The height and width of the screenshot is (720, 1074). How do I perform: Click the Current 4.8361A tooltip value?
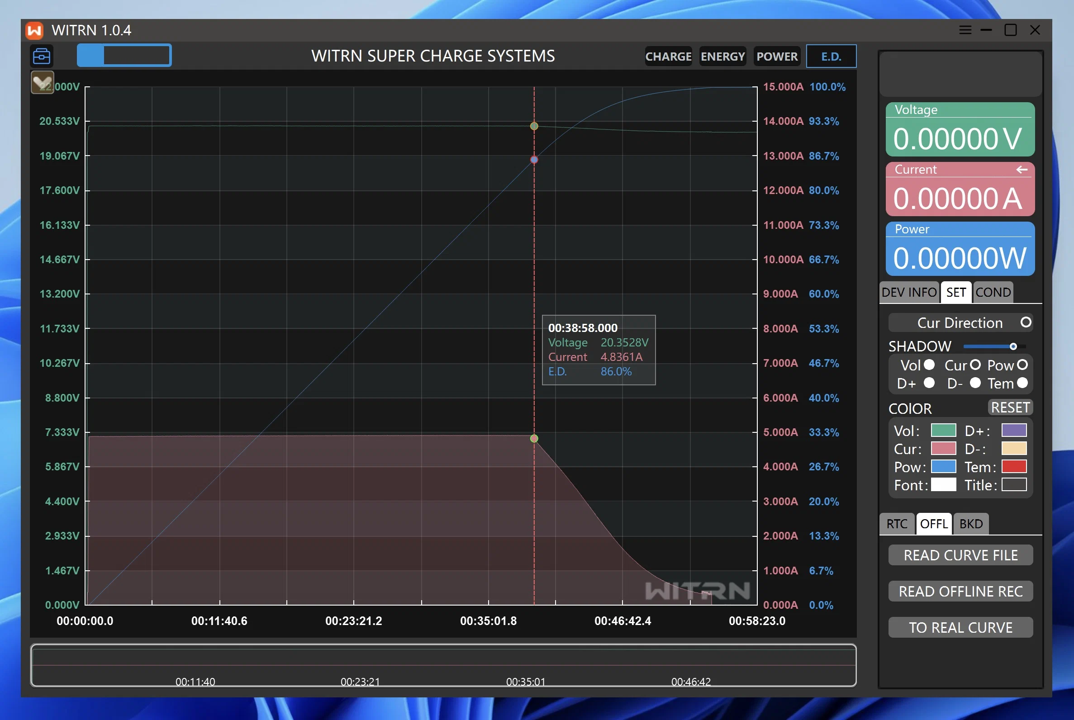[622, 357]
